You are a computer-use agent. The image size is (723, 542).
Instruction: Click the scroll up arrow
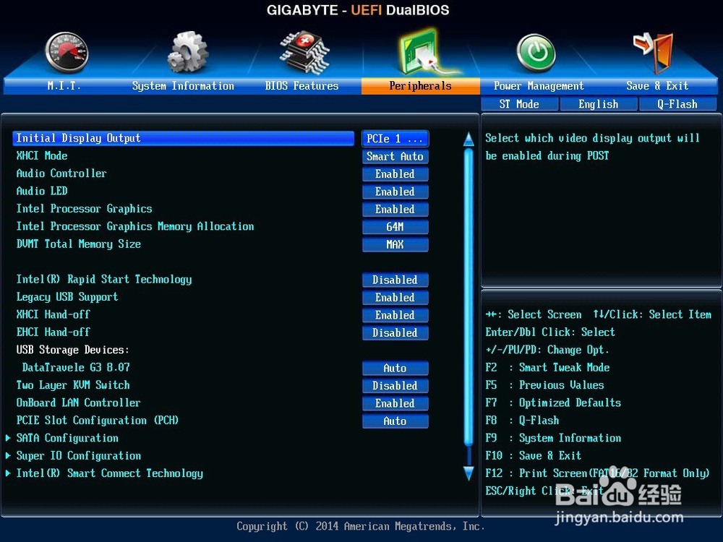click(469, 139)
